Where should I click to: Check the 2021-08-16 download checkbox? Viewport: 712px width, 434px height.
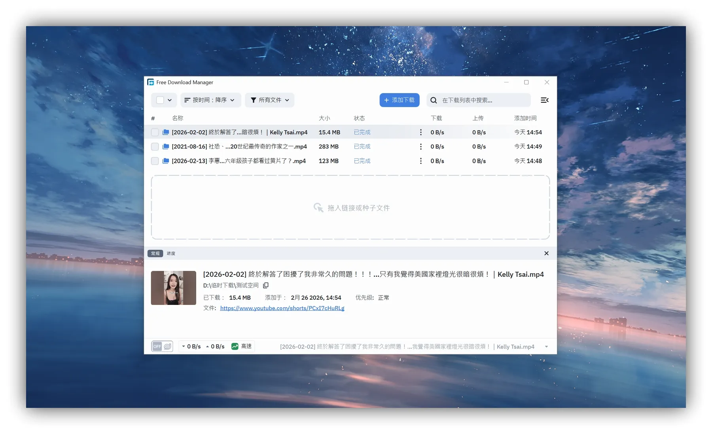(155, 147)
